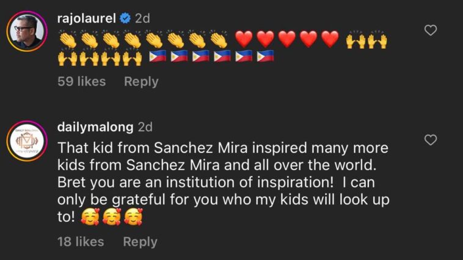Click the first clapping hands emoji
Image resolution: width=463 pixels, height=260 pixels.
(68, 40)
